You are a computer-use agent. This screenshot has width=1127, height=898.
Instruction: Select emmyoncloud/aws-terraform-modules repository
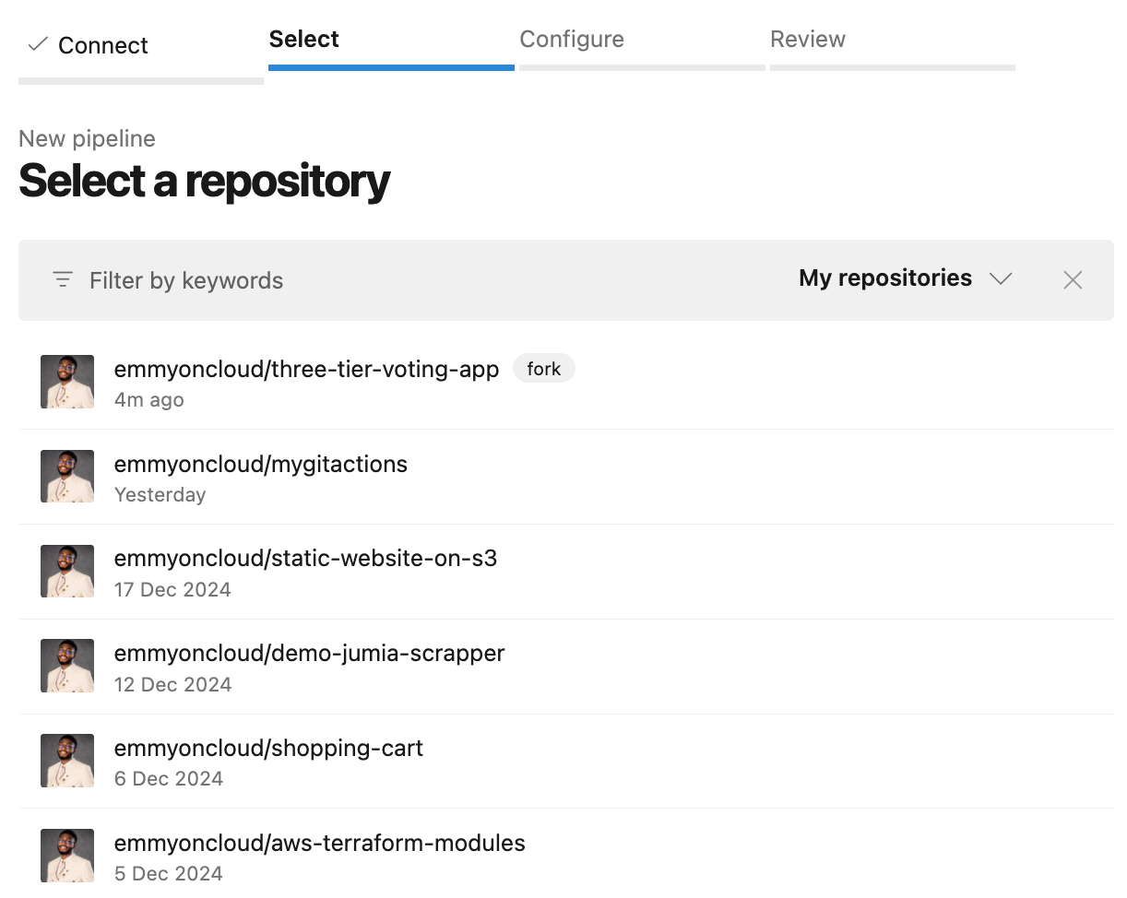click(x=566, y=854)
